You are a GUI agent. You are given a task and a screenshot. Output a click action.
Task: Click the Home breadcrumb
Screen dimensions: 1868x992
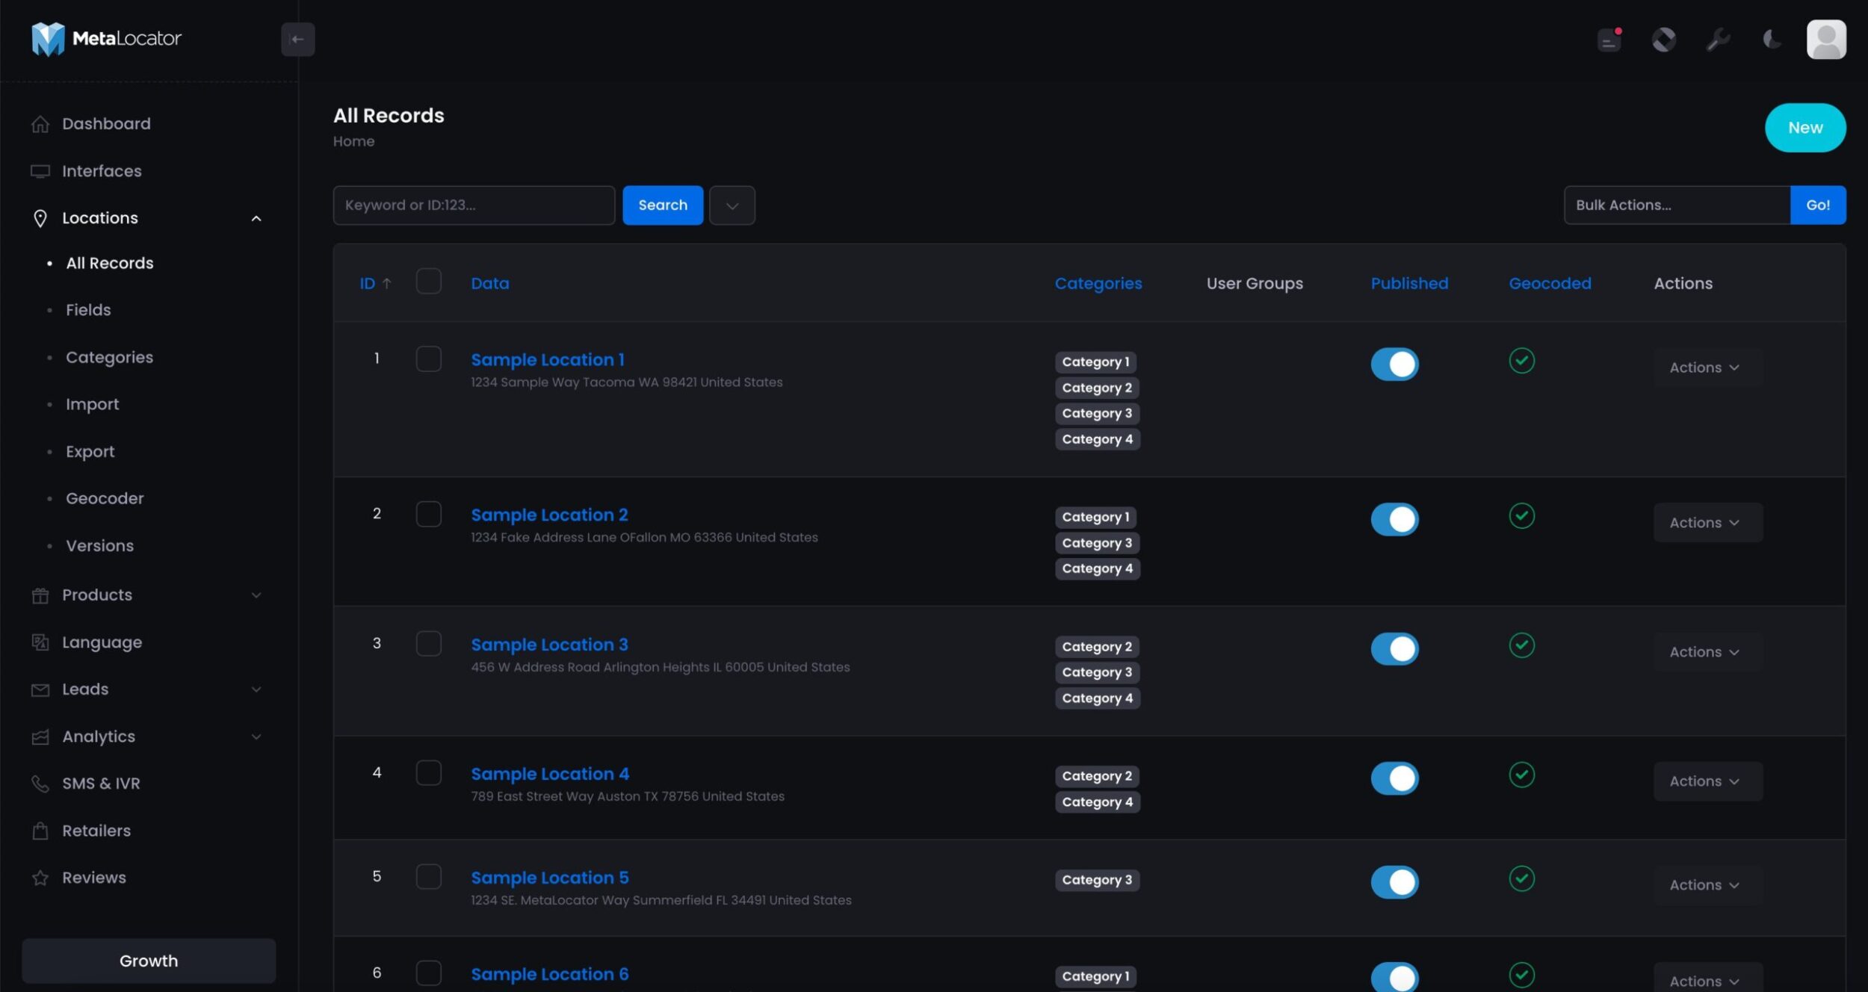[353, 141]
